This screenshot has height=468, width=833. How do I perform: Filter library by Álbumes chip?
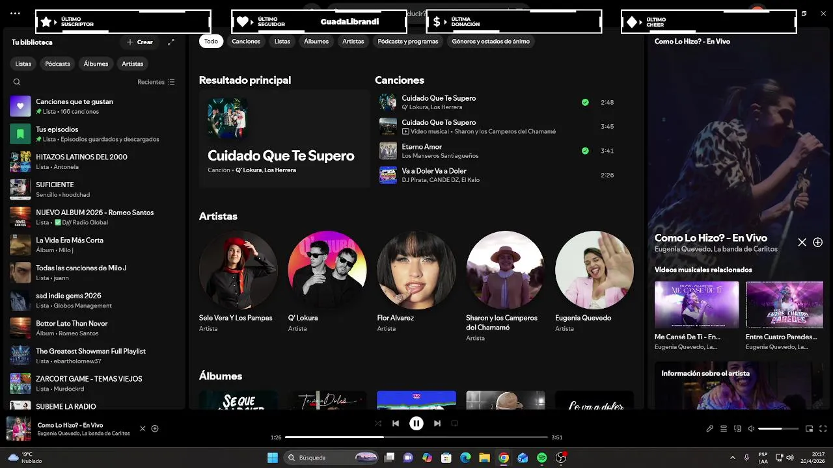pos(96,64)
